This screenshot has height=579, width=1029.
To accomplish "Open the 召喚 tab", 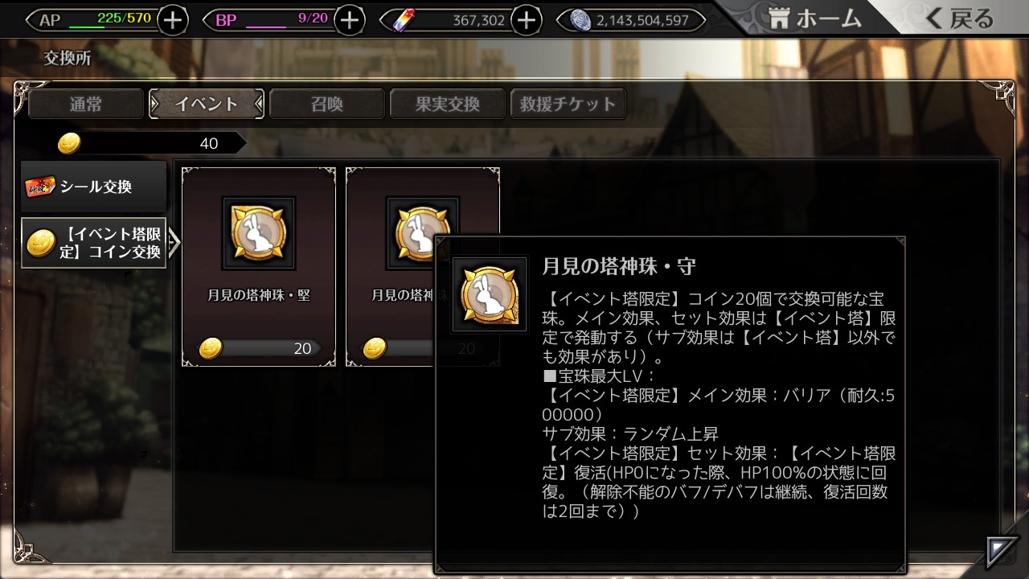I will click(327, 104).
